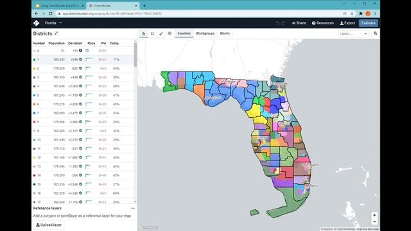
Task: Click the Race column header
Action: (91, 43)
